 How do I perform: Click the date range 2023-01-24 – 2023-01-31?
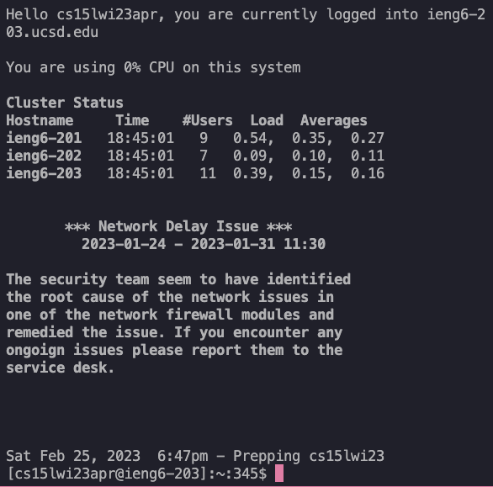[x=178, y=244]
